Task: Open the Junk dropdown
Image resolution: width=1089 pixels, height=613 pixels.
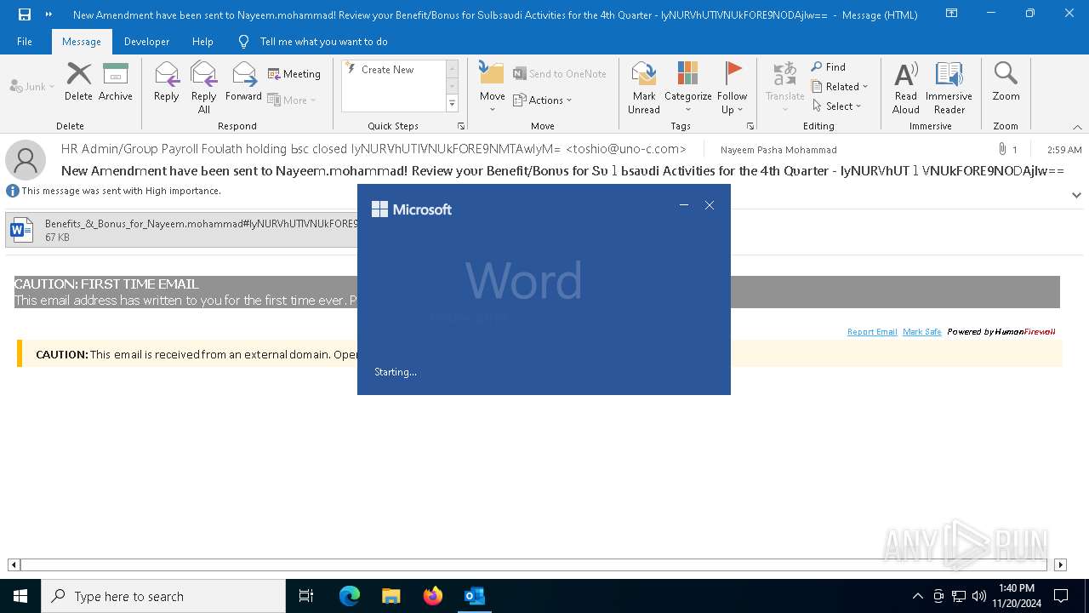Action: click(x=32, y=86)
